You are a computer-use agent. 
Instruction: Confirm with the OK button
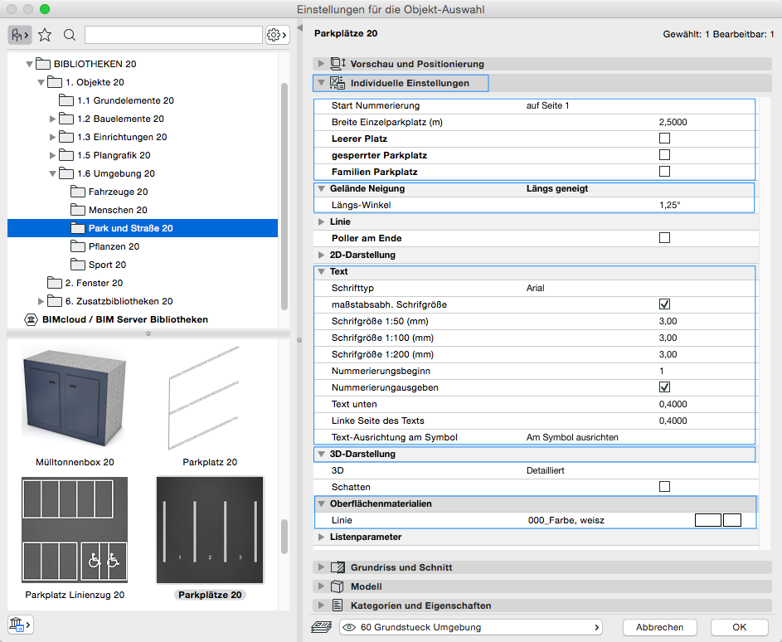coord(739,627)
